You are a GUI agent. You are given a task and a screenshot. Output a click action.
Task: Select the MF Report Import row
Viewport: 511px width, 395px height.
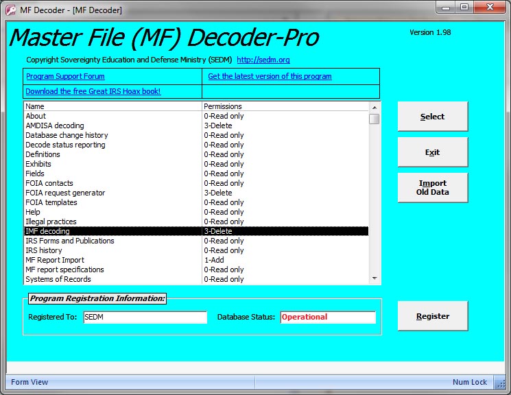pyautogui.click(x=197, y=260)
